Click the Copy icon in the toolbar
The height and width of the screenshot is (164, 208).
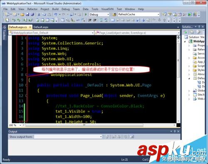44,15
